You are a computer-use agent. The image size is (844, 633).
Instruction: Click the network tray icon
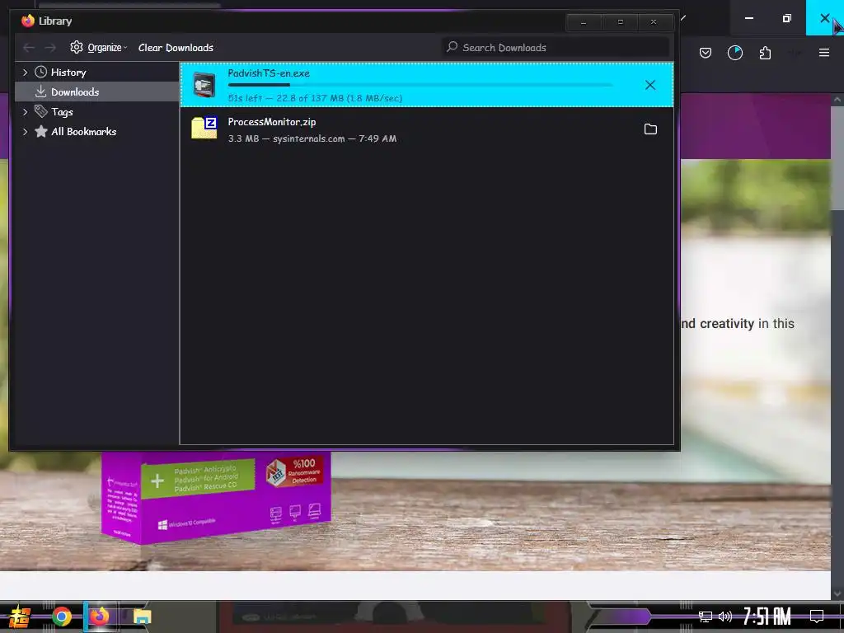click(706, 617)
